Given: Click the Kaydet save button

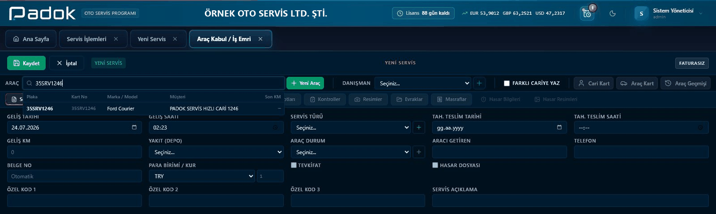Looking at the screenshot, I should [x=26, y=63].
